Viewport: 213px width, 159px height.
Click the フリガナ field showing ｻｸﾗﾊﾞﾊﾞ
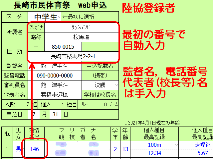(x=82, y=27)
